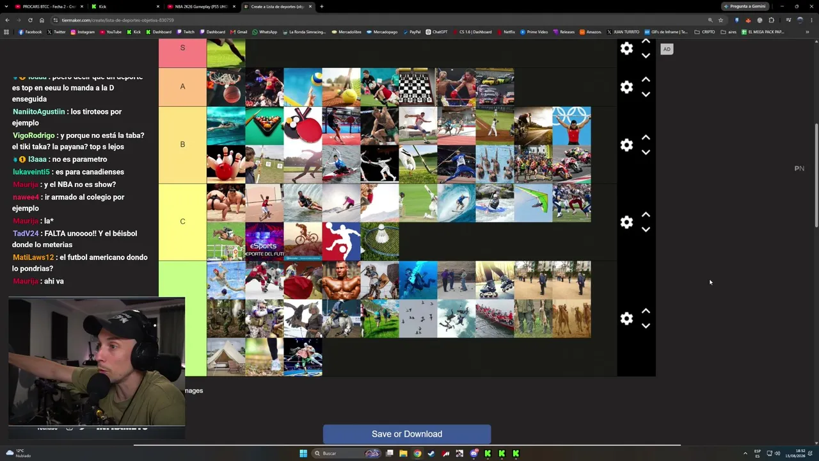Select the green hang glider image in tier C
819x461 pixels.
tap(533, 202)
